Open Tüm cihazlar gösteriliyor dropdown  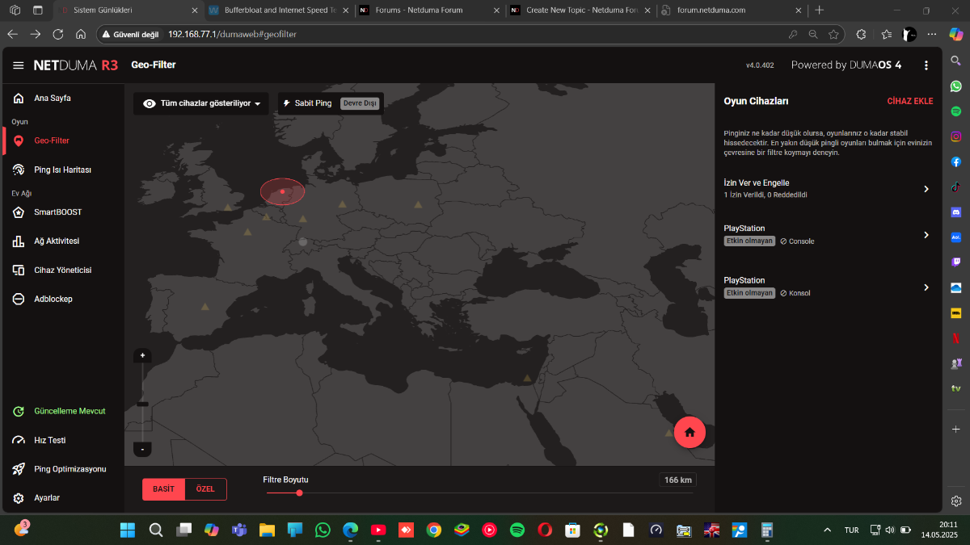click(201, 103)
